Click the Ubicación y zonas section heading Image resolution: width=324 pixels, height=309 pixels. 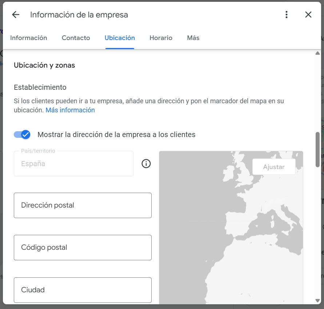click(44, 65)
